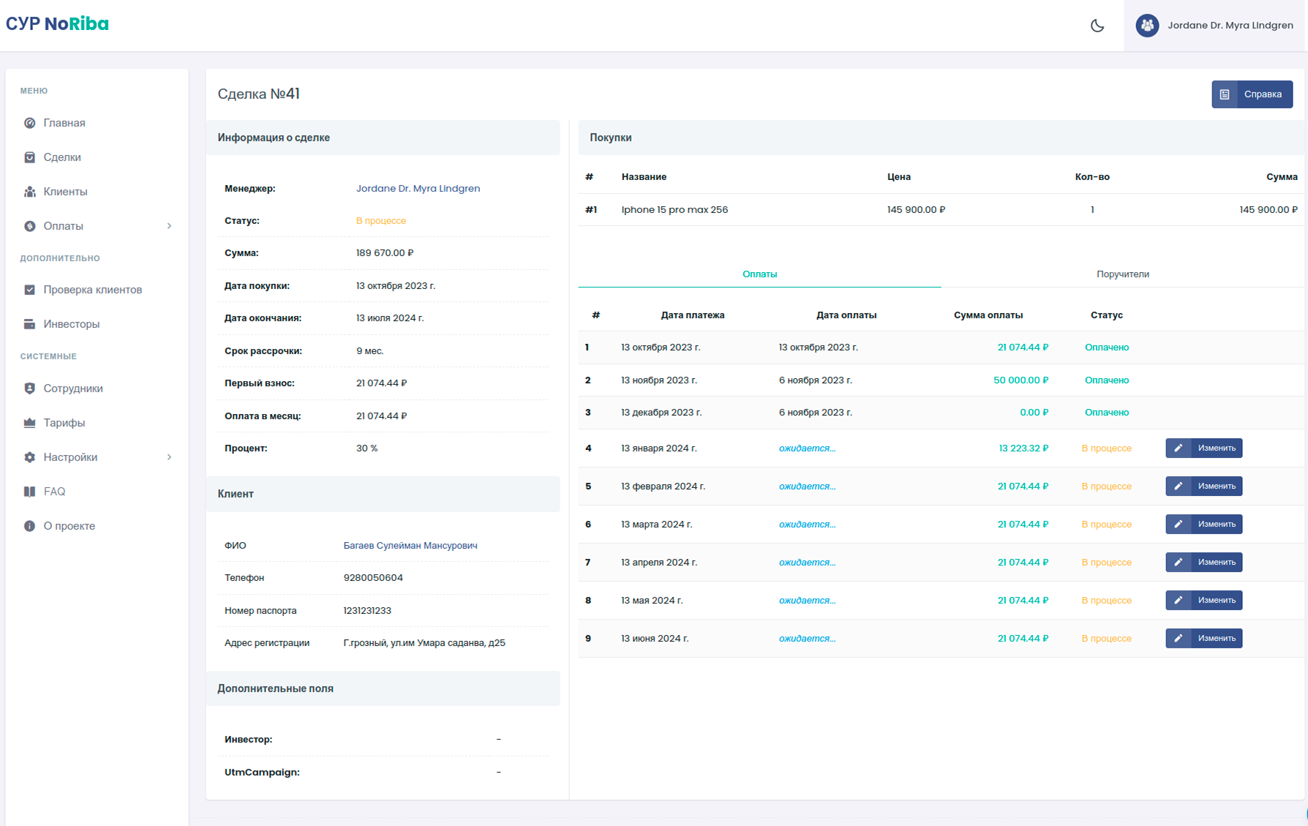Image resolution: width=1308 pixels, height=826 pixels.
Task: Expand the Настройки submenu chevron
Action: [x=169, y=457]
